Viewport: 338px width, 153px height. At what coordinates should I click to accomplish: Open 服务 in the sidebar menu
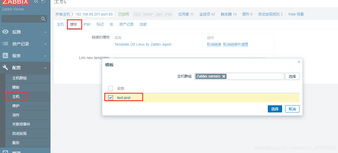(16, 143)
